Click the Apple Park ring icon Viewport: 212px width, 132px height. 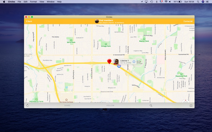(x=139, y=62)
